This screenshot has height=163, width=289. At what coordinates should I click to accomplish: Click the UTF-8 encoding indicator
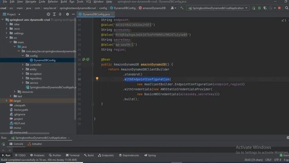(x=278, y=160)
